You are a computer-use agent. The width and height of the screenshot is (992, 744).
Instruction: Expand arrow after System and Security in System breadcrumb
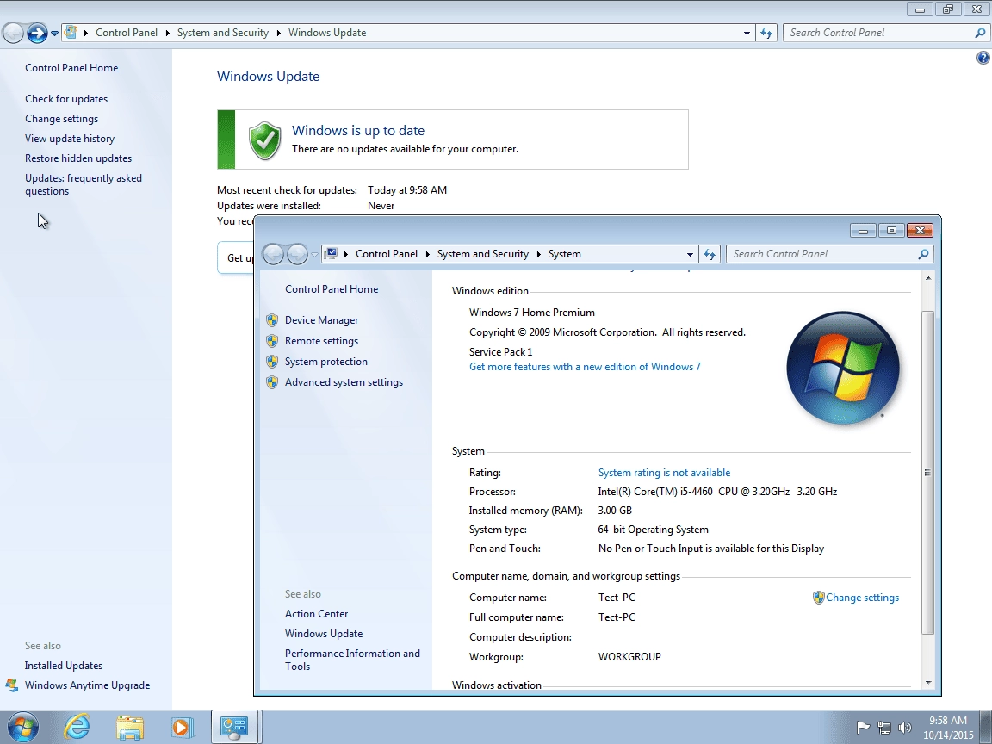click(x=539, y=254)
